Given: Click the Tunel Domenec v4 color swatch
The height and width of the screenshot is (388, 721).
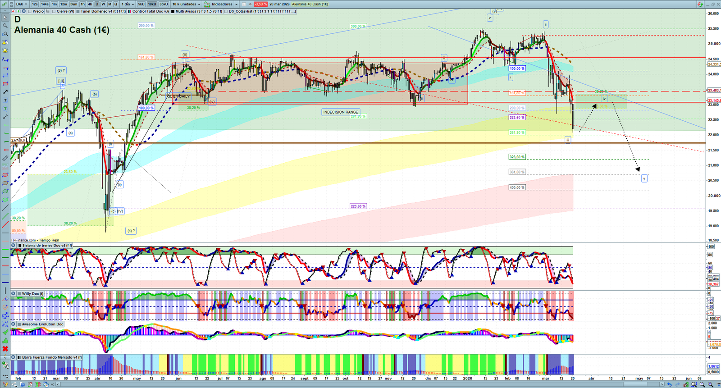Looking at the screenshot, I should [x=78, y=11].
